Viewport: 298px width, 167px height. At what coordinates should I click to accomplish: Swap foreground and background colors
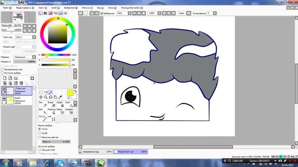[x=75, y=91]
